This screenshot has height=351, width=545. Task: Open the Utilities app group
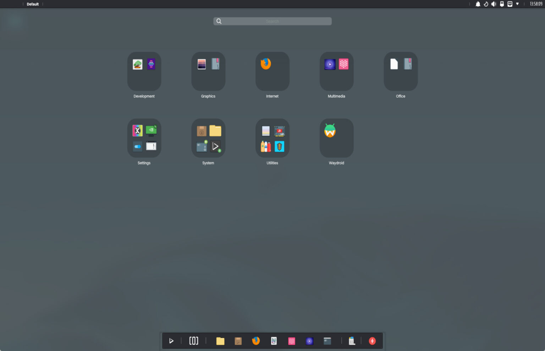[x=272, y=138]
